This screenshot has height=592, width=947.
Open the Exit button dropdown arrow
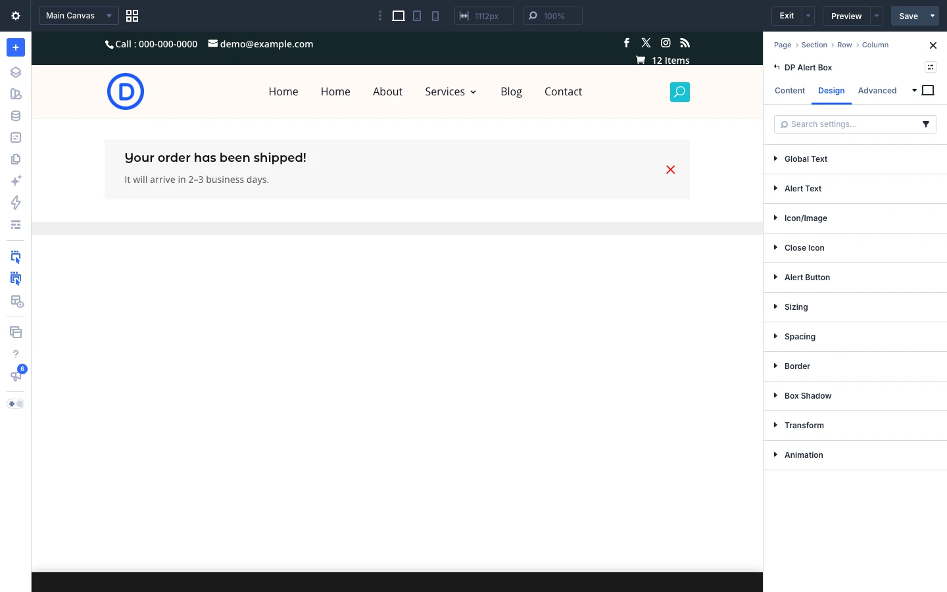point(809,16)
